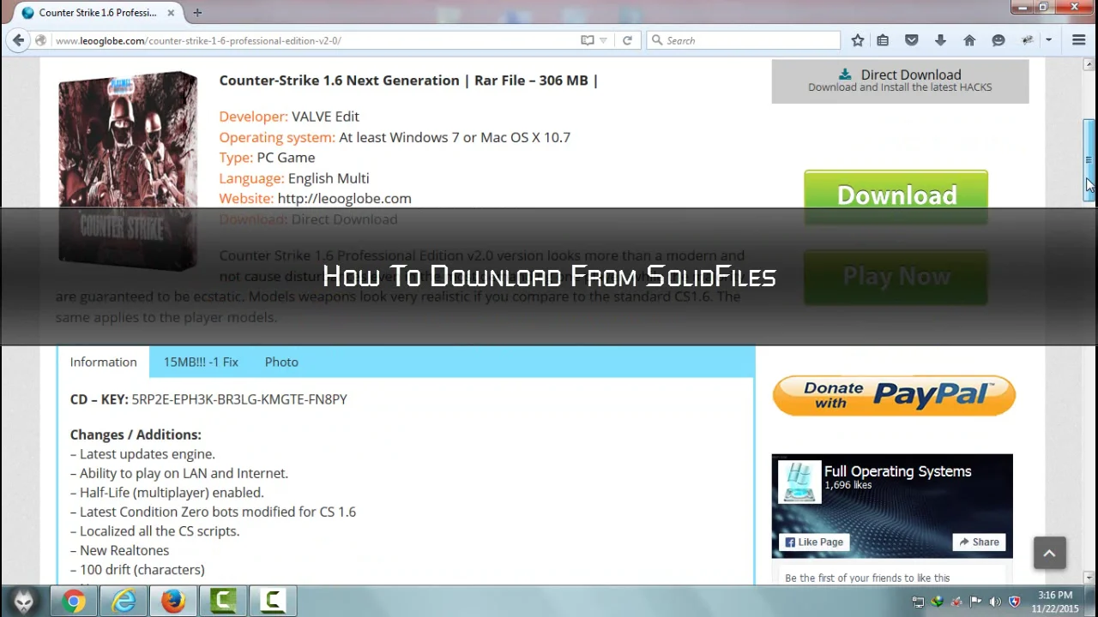Click 'Developer: VALVE Edit' line

pyautogui.click(x=289, y=117)
